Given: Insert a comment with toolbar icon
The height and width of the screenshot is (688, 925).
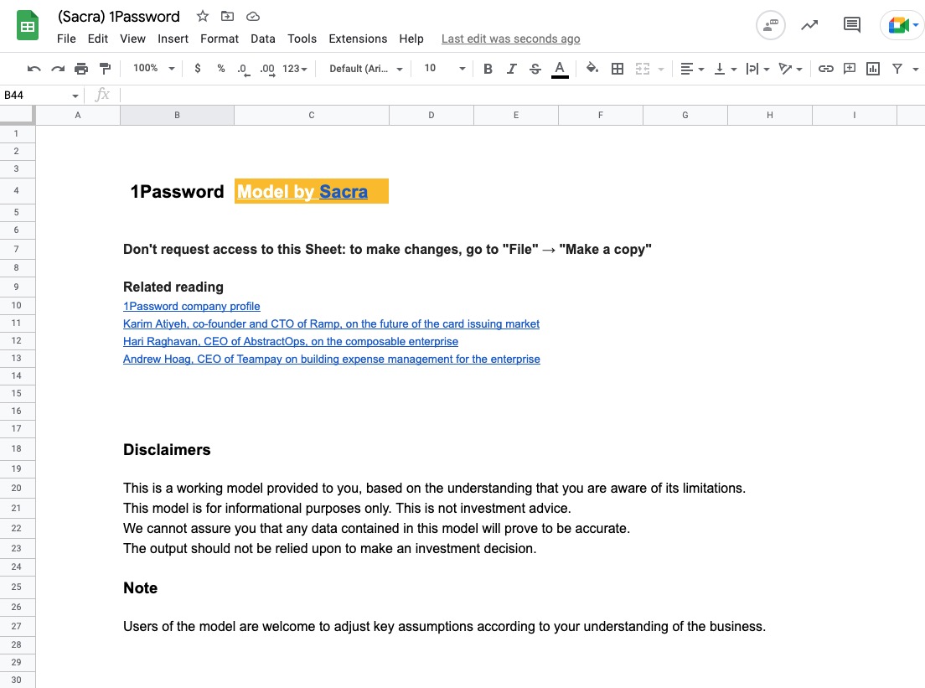Looking at the screenshot, I should click(x=850, y=69).
